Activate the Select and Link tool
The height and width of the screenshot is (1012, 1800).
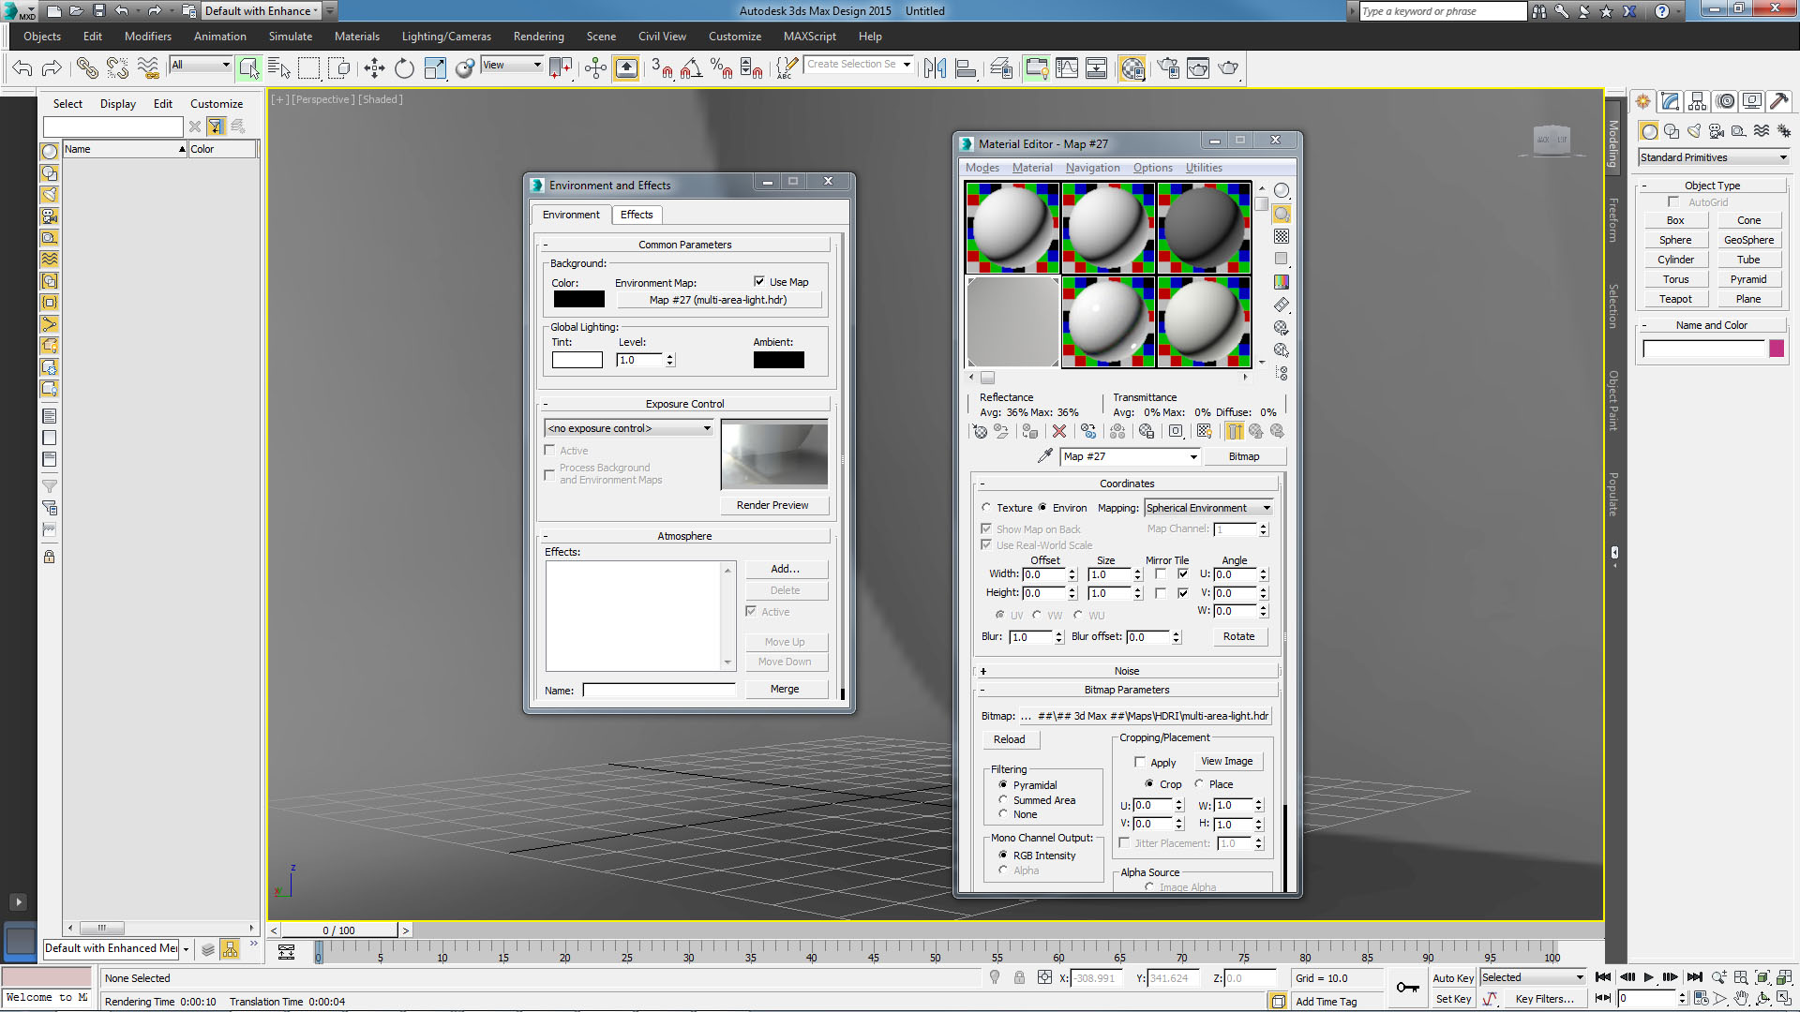[x=87, y=67]
